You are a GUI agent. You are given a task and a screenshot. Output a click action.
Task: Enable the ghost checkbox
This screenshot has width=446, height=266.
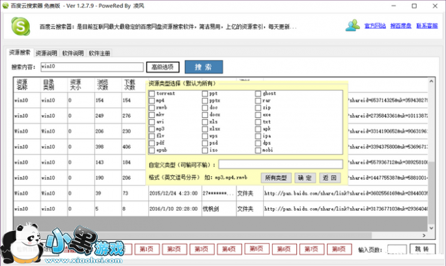[x=258, y=94]
